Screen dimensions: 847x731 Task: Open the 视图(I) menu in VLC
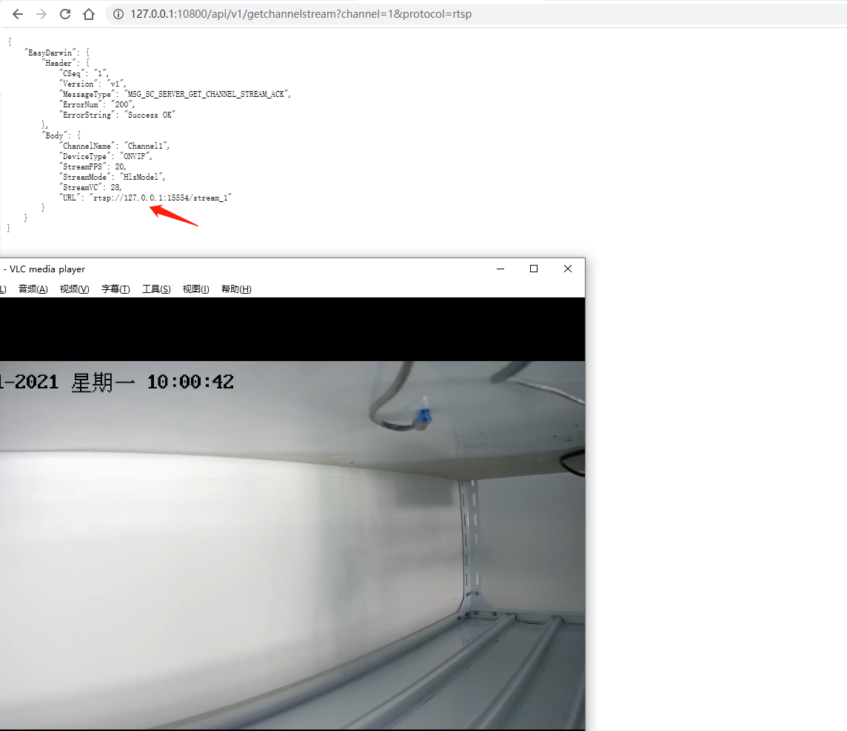tap(195, 289)
